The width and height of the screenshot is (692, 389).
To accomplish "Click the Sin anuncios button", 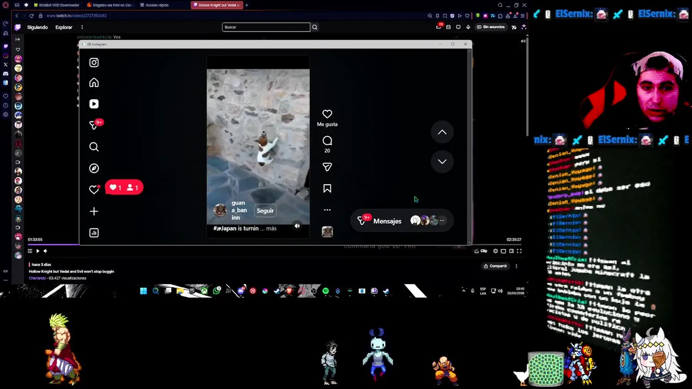I will coord(491,27).
